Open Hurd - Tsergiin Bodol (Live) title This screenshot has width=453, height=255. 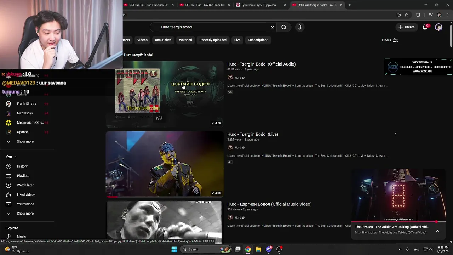[253, 134]
